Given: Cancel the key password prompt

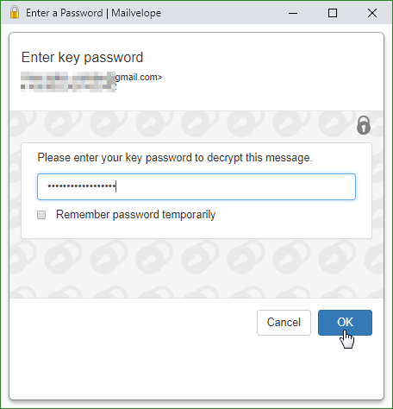Looking at the screenshot, I should pos(284,323).
